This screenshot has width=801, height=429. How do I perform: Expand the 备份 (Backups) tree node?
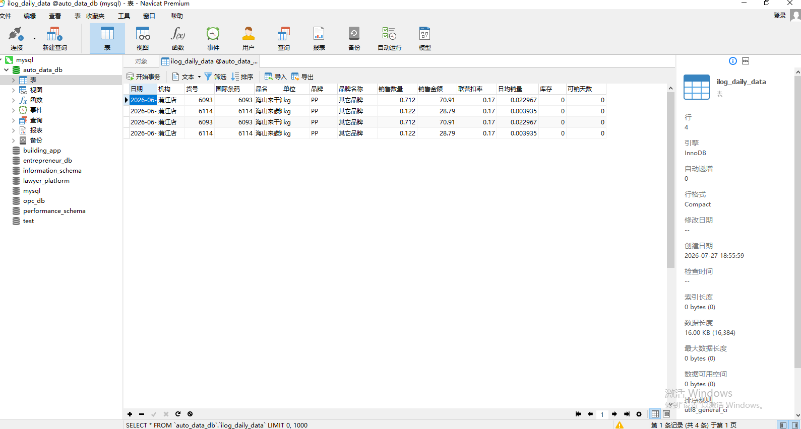13,140
